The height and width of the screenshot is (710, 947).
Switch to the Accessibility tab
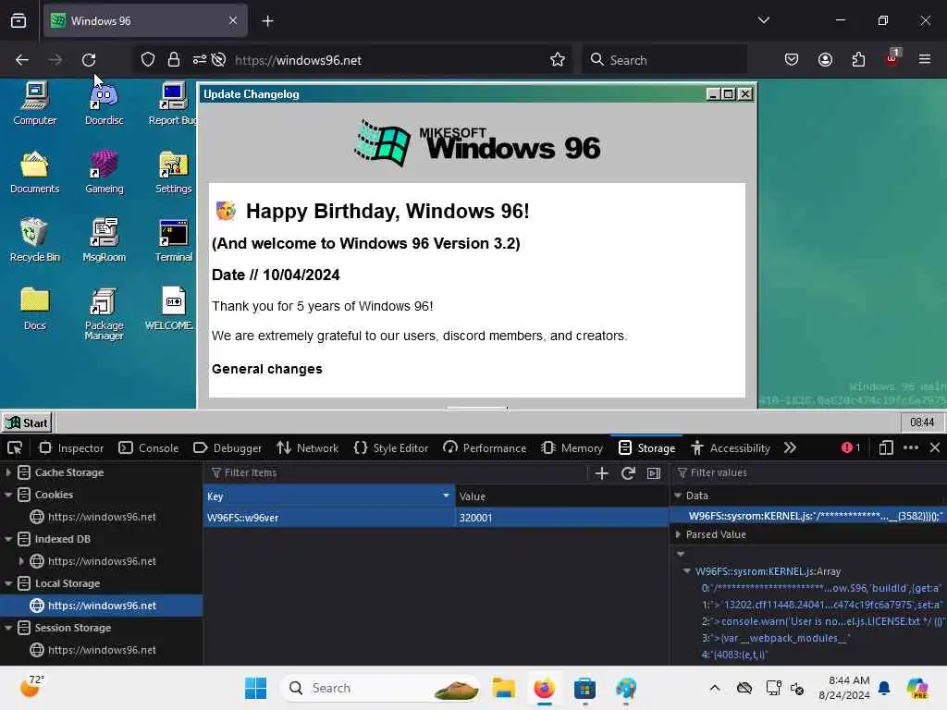pos(731,448)
